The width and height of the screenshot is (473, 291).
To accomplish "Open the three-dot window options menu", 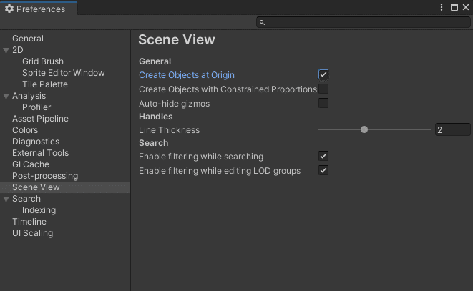I will pos(442,7).
